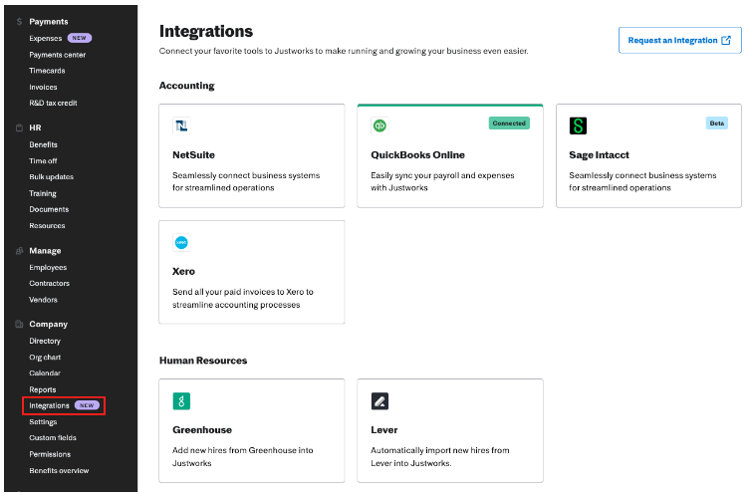The width and height of the screenshot is (754, 496).
Task: Open the Xero card title
Action: [183, 271]
